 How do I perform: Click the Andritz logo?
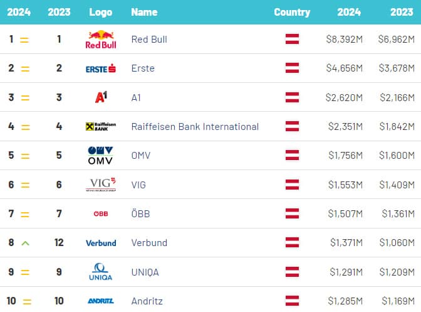tap(100, 301)
